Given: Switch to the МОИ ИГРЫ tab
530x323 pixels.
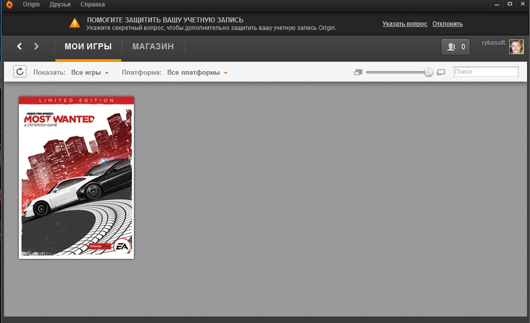Looking at the screenshot, I should click(x=88, y=46).
